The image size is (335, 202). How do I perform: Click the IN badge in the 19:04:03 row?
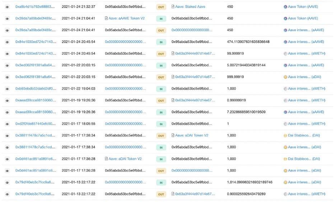coord(161,89)
